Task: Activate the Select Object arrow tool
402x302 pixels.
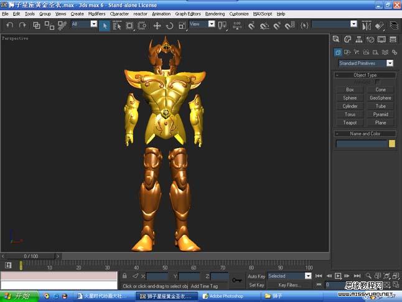Action: pos(105,26)
